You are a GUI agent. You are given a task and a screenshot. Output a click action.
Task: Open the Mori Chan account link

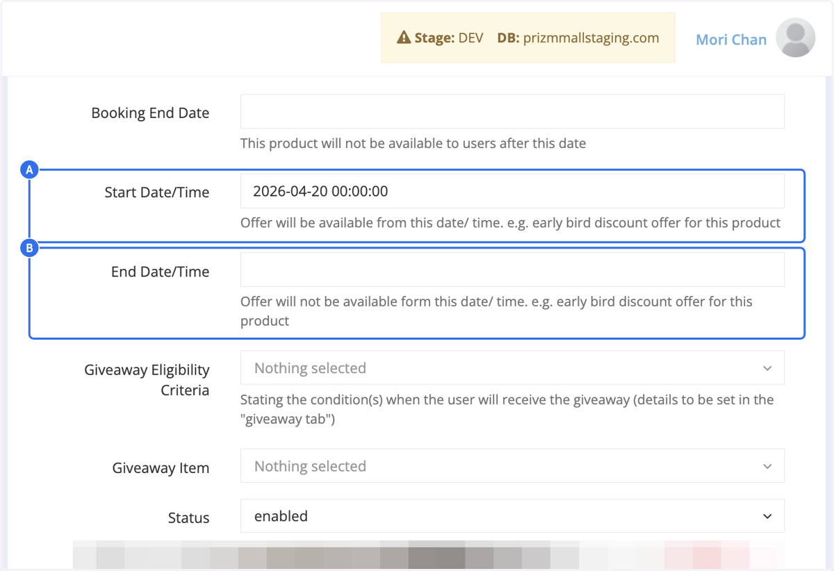[x=731, y=40]
